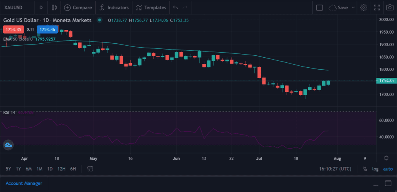Image resolution: width=397 pixels, height=192 pixels.
Task: Click the cloud logo icon on chart
Action: pos(8,145)
